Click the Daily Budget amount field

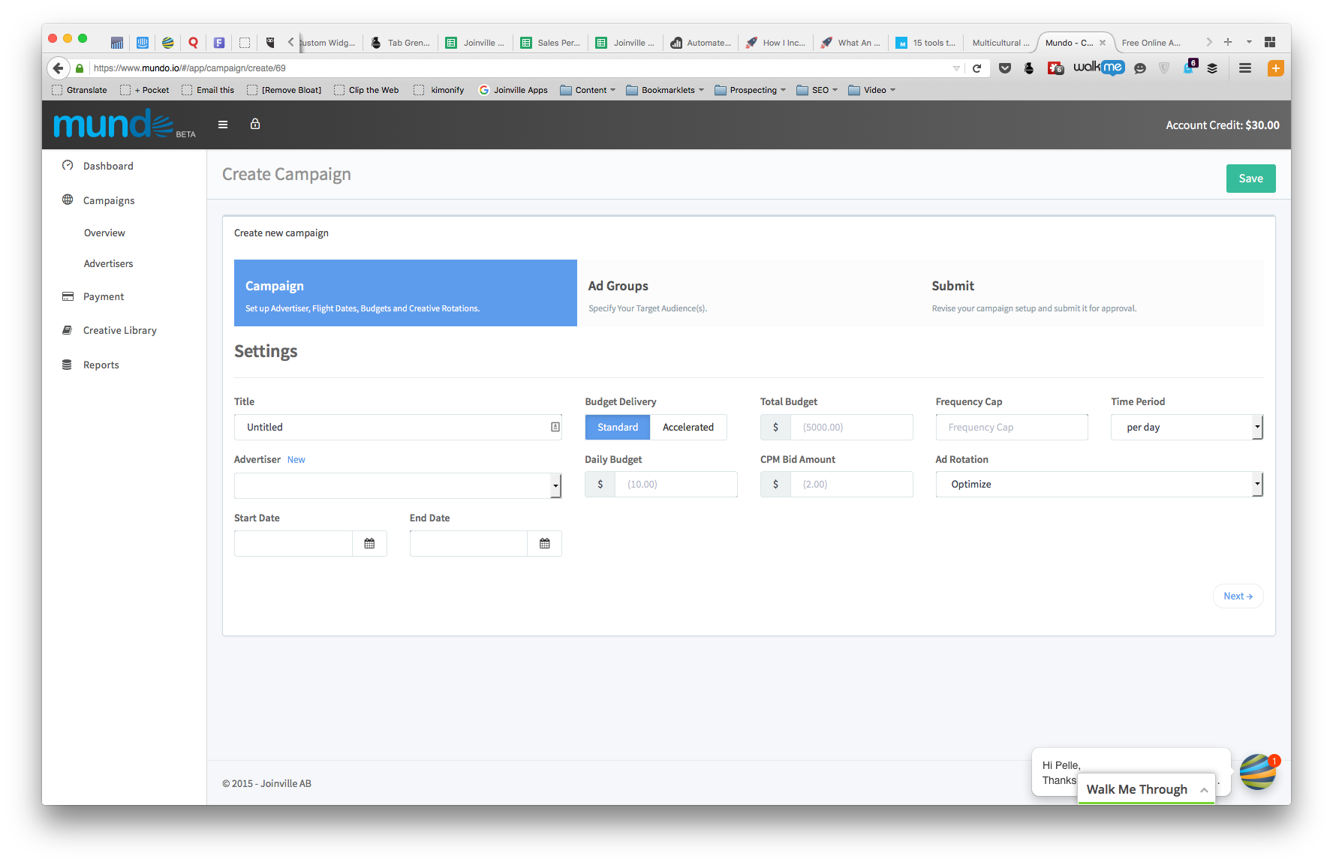click(676, 484)
